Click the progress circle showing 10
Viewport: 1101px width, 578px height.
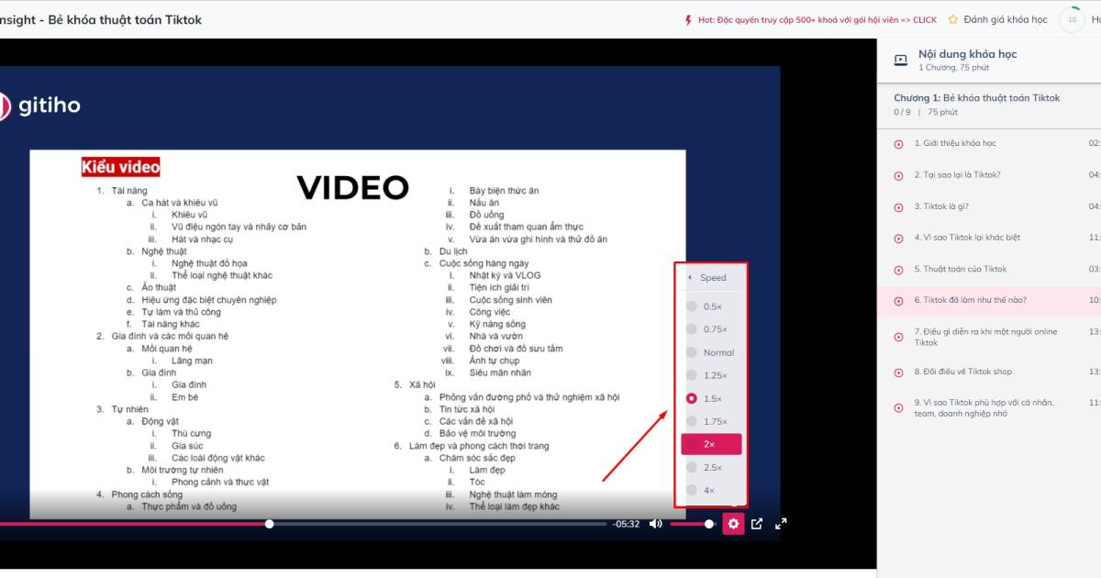pos(1072,19)
